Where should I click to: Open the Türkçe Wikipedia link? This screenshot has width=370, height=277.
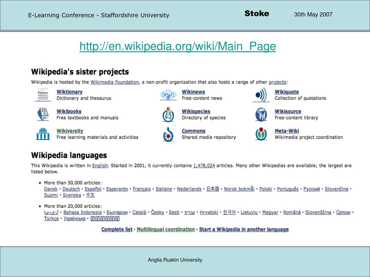pos(51,218)
